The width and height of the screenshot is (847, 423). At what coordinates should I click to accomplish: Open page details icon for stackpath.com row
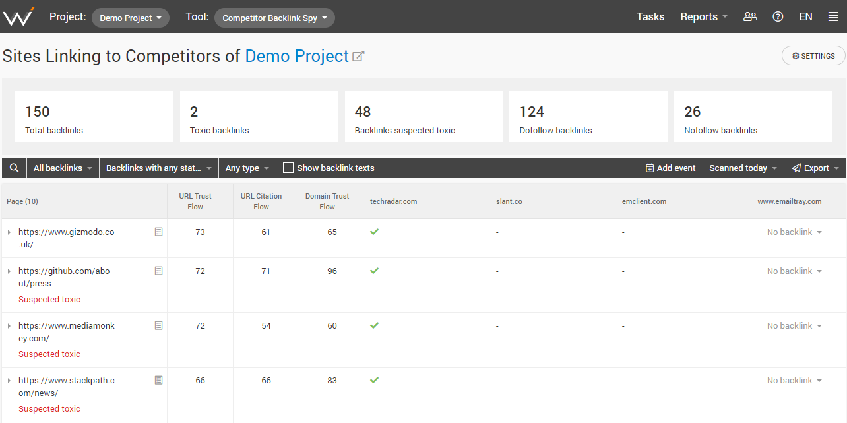(x=158, y=380)
